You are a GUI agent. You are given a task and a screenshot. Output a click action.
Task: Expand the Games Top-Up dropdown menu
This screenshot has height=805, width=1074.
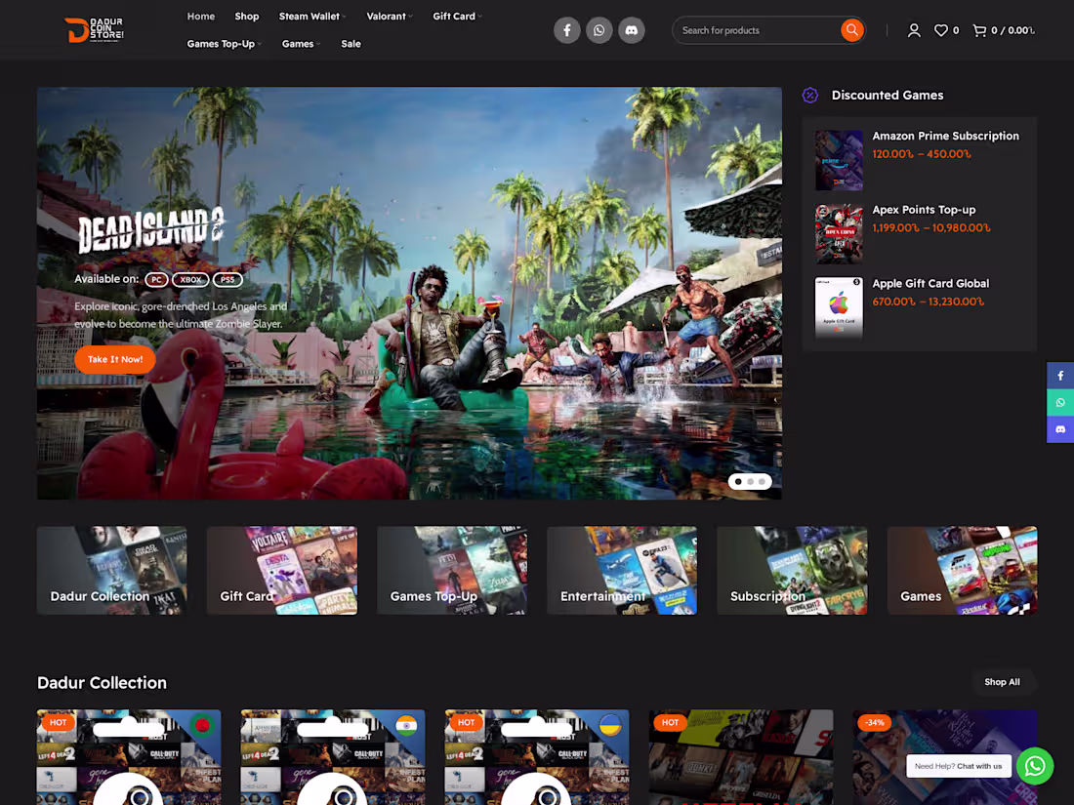[x=224, y=43]
